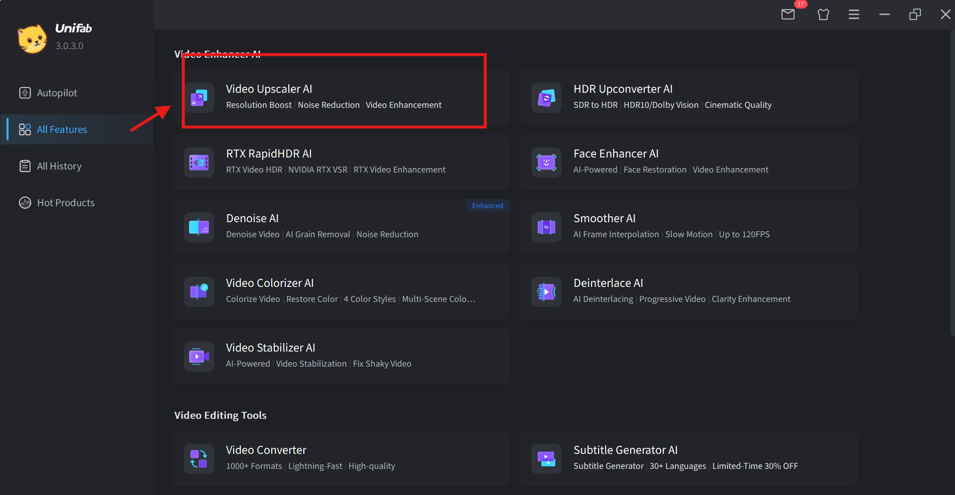
Task: Click the Video Colorizer AI icon
Action: click(199, 292)
